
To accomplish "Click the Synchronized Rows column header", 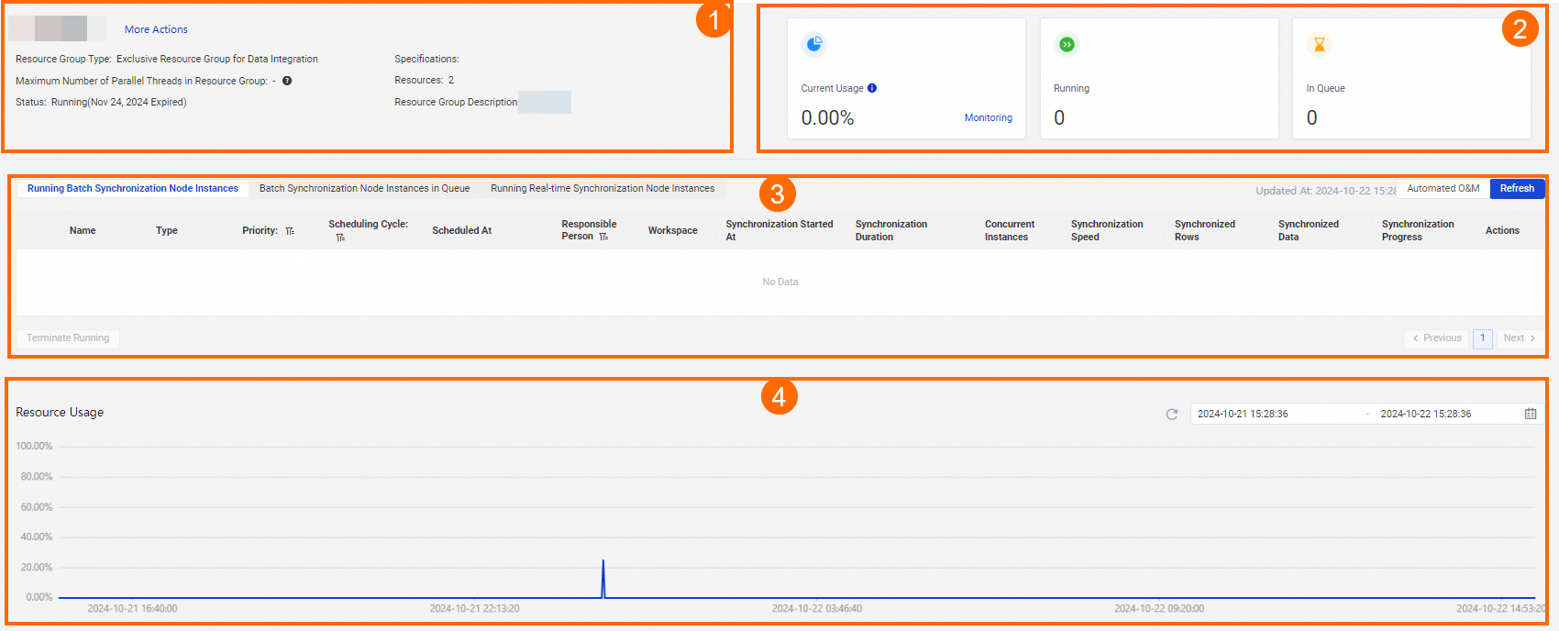I will (x=1205, y=230).
